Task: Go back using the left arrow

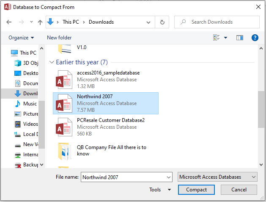Action: [9, 22]
